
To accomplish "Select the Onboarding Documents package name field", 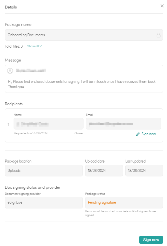I will pyautogui.click(x=84, y=35).
